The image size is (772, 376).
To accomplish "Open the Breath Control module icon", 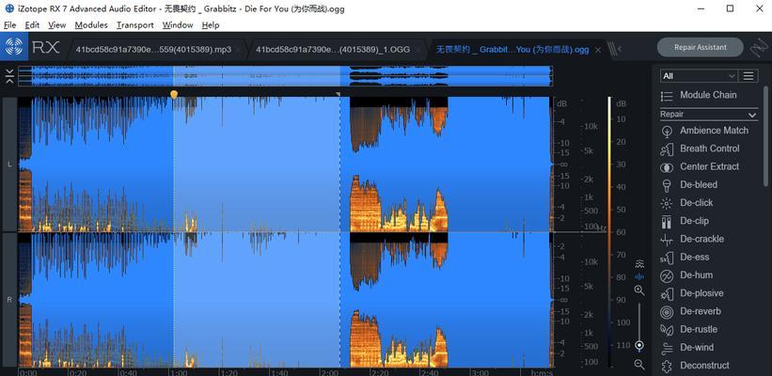I will click(x=667, y=149).
